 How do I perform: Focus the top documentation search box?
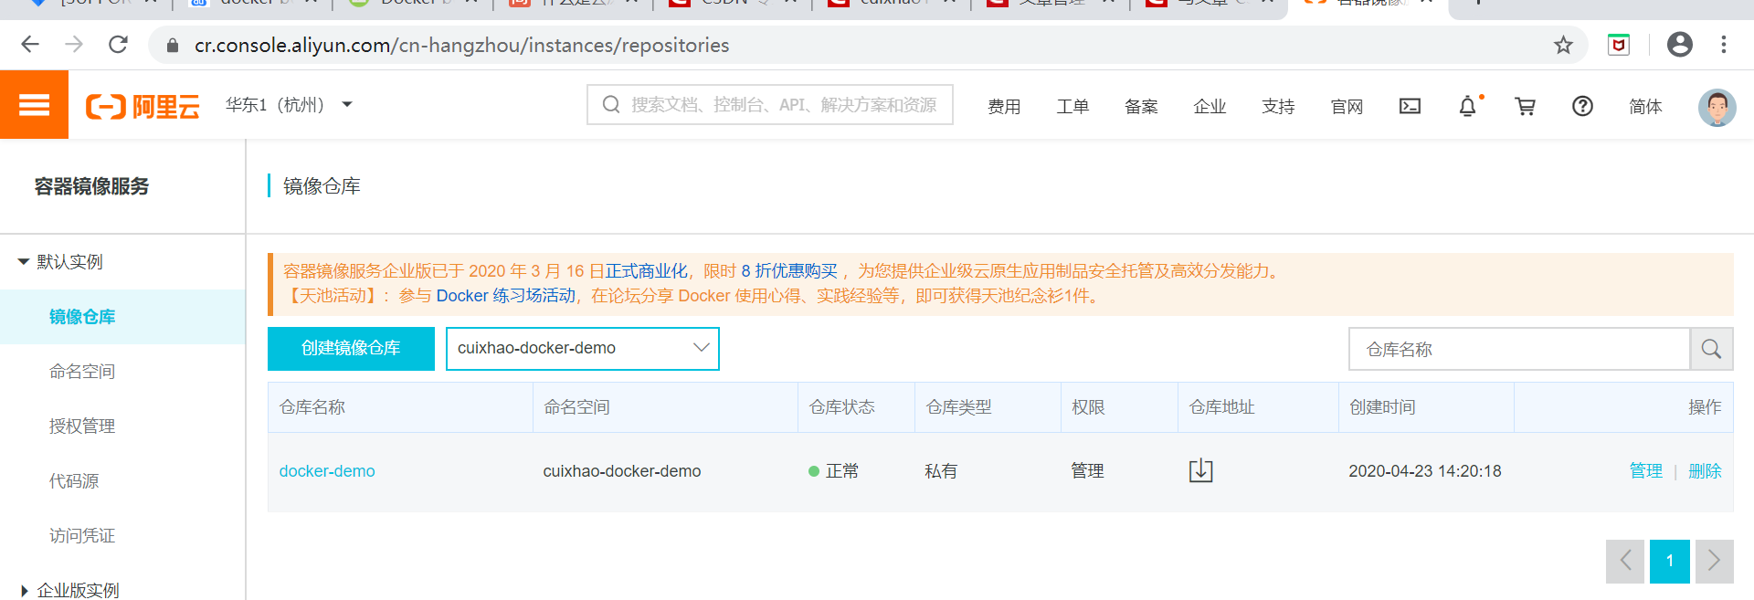coord(770,105)
